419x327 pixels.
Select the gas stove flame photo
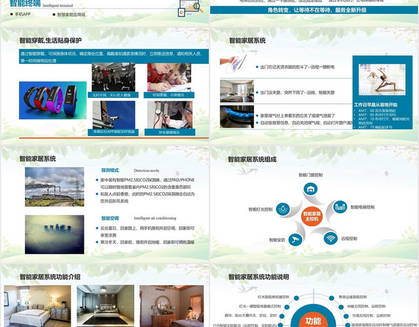[x=237, y=116]
